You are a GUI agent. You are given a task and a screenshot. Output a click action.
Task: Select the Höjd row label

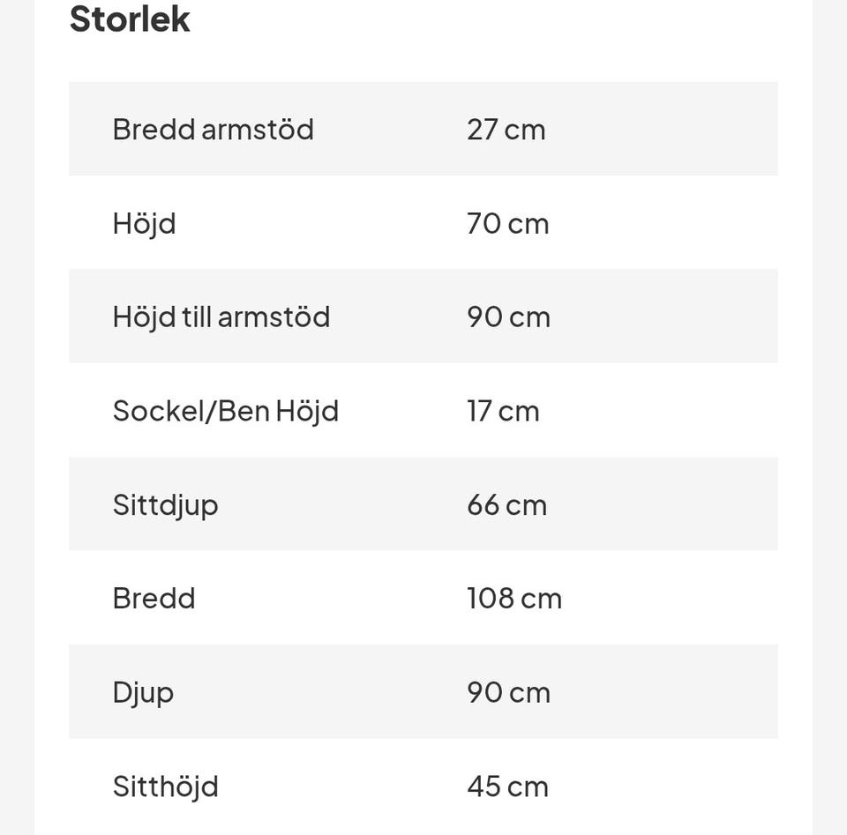click(144, 224)
